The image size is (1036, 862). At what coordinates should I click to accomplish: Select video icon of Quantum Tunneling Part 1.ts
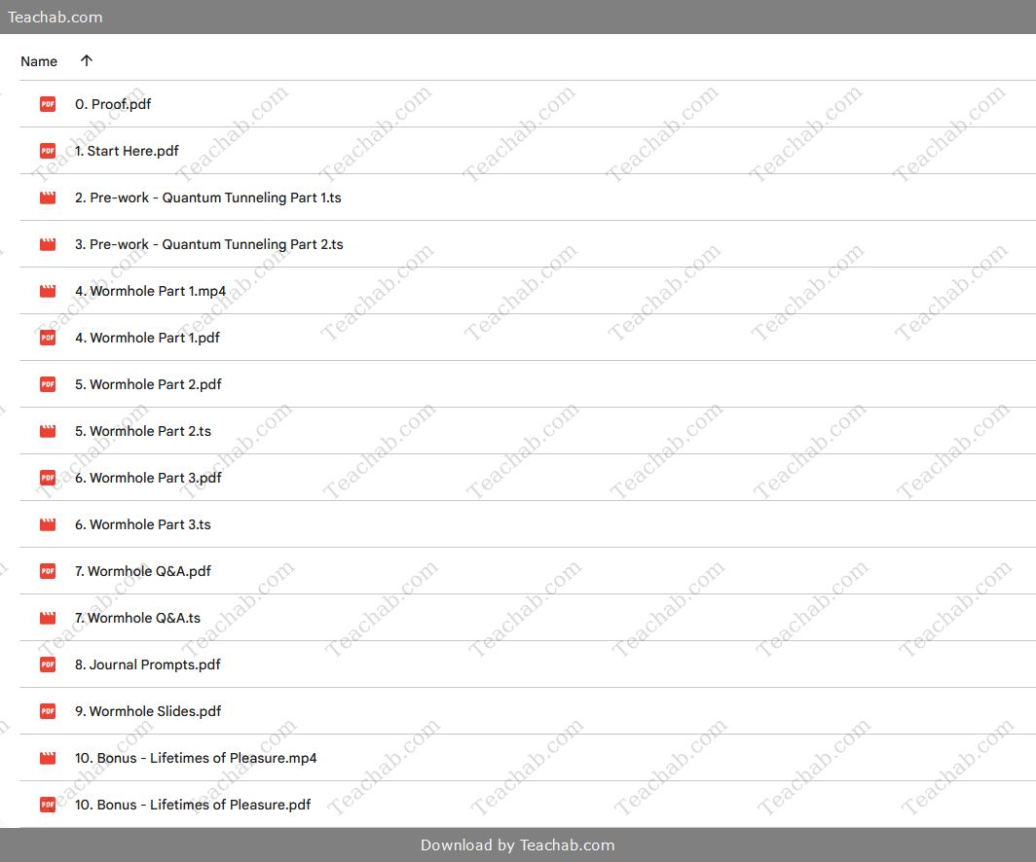coord(48,198)
